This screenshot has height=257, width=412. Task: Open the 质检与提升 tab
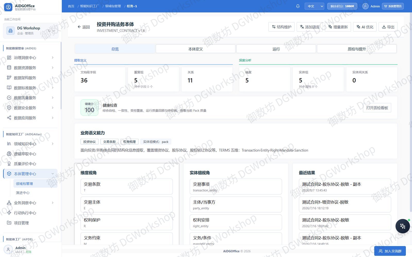357,49
